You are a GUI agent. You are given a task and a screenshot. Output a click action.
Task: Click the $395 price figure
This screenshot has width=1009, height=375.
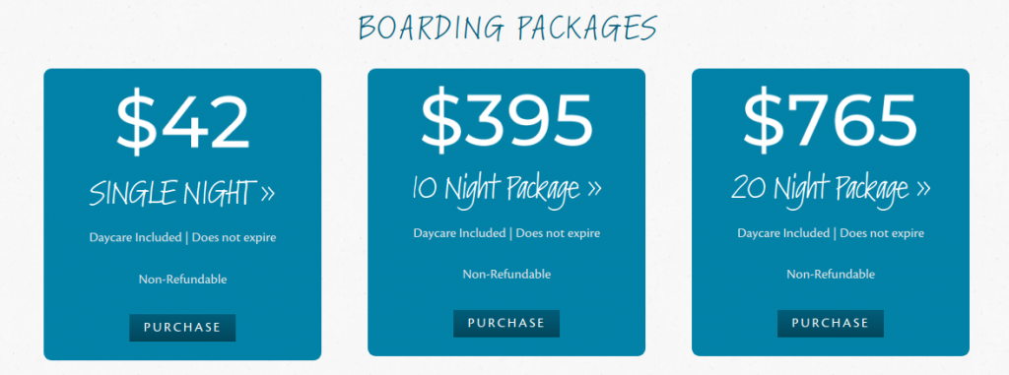coord(506,118)
